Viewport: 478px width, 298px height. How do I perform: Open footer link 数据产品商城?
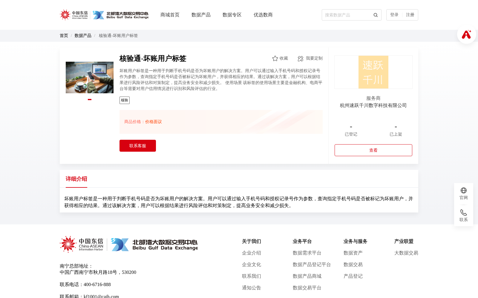click(307, 276)
